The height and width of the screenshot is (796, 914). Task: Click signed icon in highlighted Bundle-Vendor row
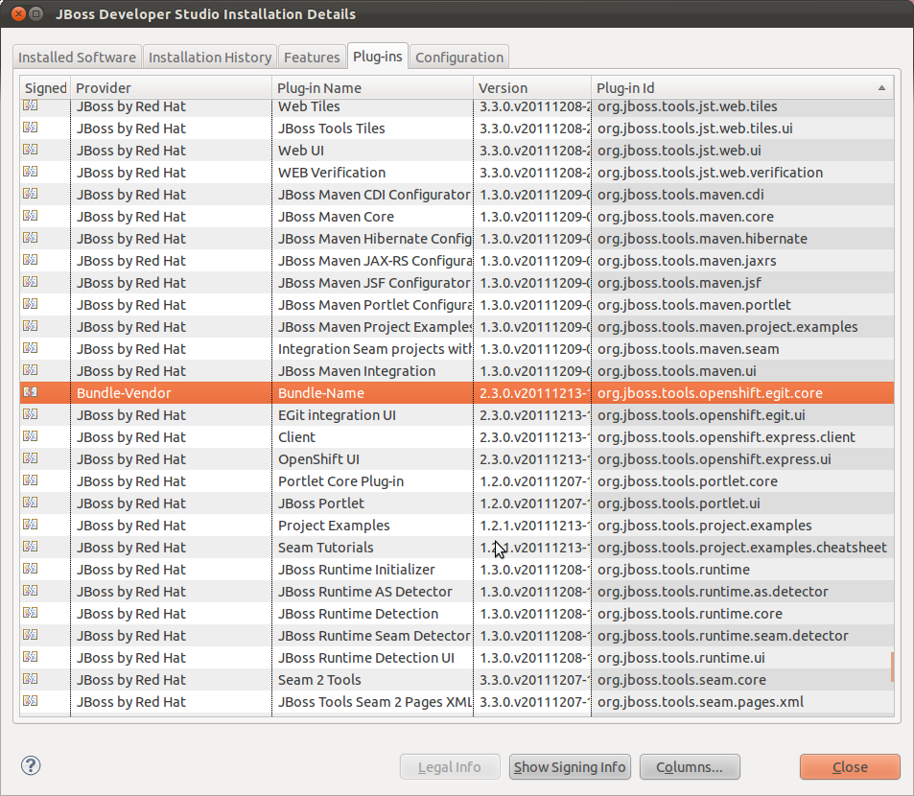tap(31, 392)
